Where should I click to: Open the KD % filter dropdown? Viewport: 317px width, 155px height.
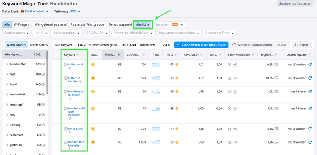pos(41,33)
